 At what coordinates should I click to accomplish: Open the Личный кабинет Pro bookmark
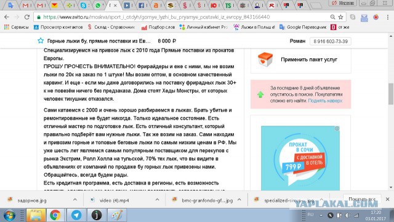click(204, 27)
